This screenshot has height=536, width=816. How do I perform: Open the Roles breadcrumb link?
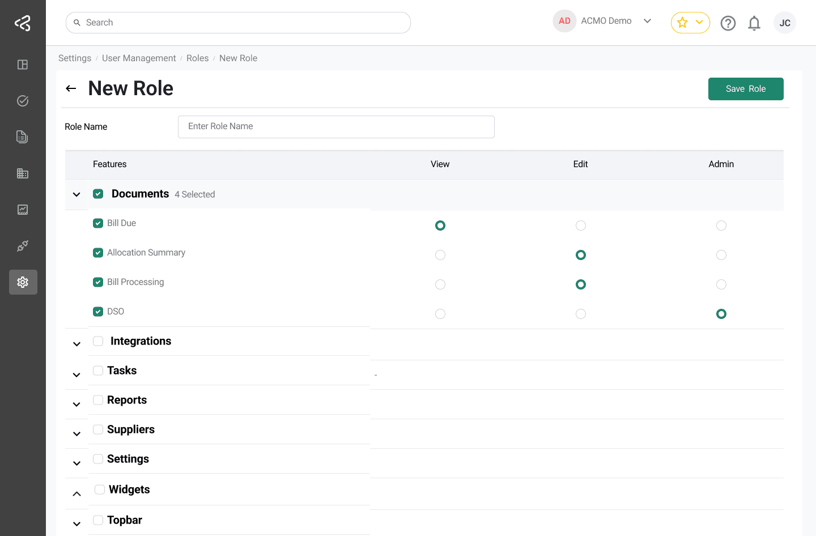tap(197, 58)
